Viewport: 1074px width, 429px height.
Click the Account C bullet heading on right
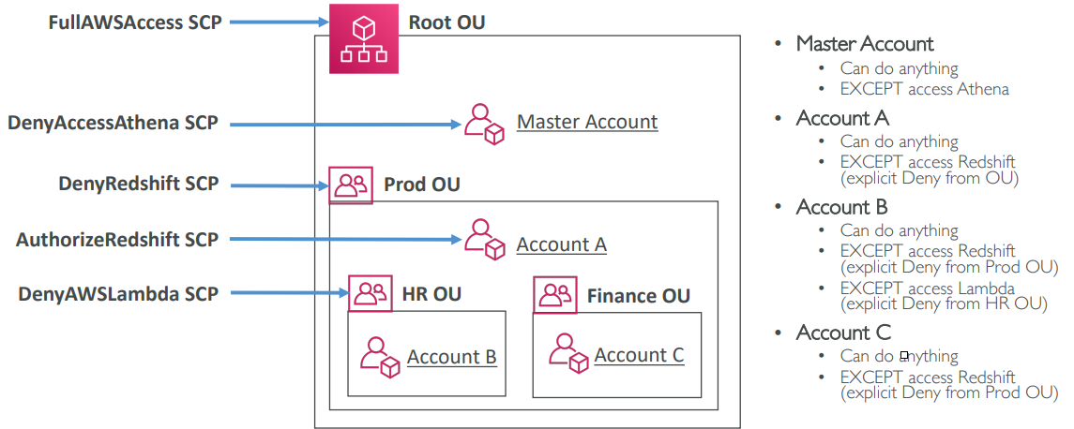coord(843,333)
